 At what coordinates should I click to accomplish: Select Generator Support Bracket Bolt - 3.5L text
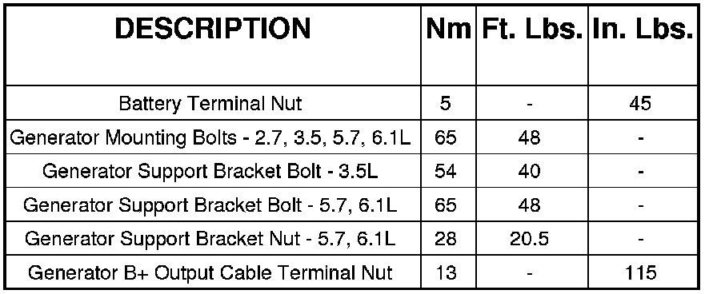(210, 171)
